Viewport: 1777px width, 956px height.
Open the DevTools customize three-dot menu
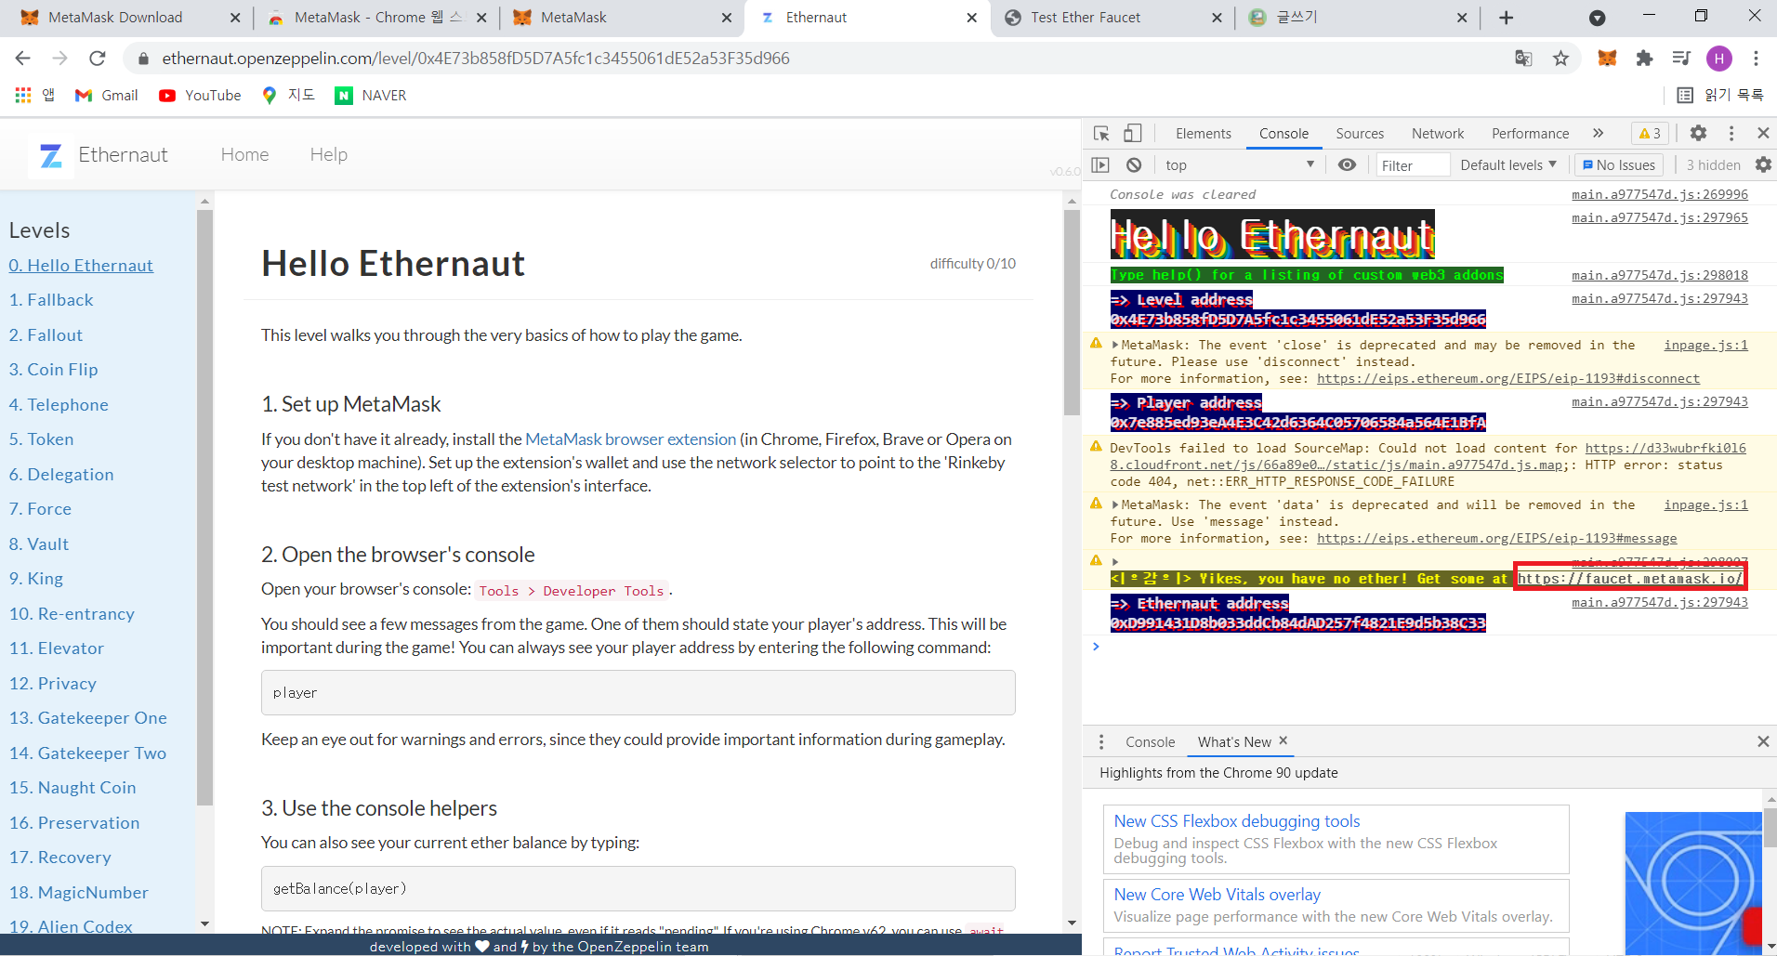pos(1731,133)
